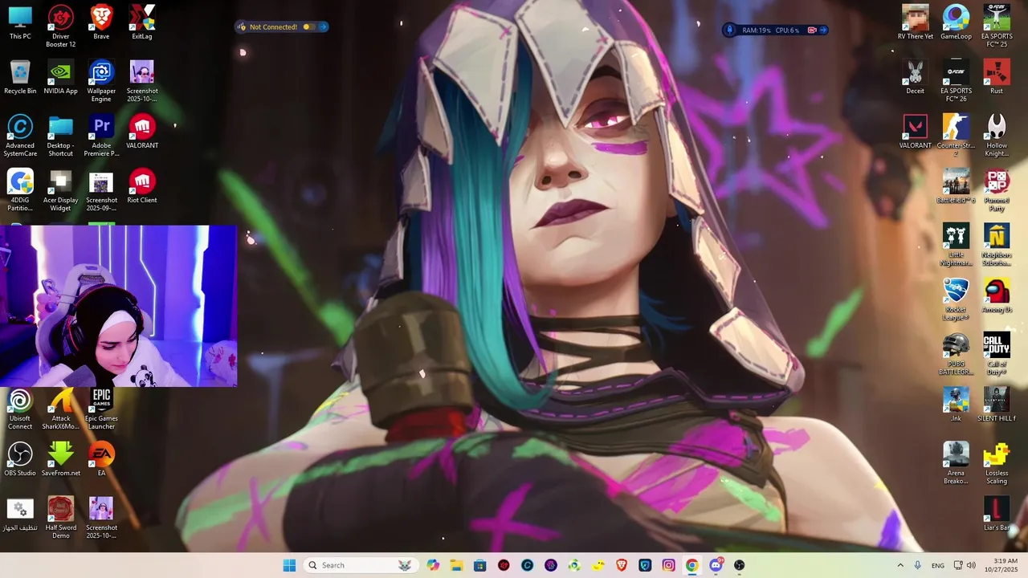
Task: Open SILENT HILL f game icon
Action: [x=997, y=405]
